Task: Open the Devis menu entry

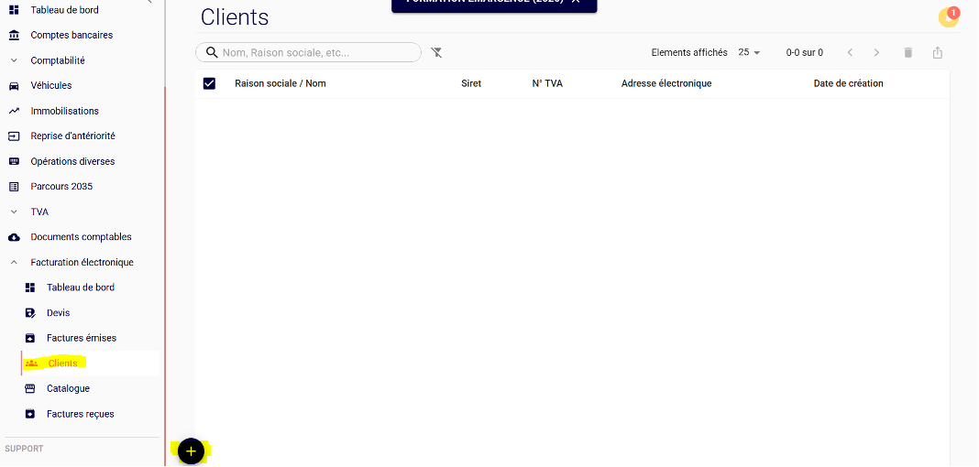Action: click(x=58, y=313)
